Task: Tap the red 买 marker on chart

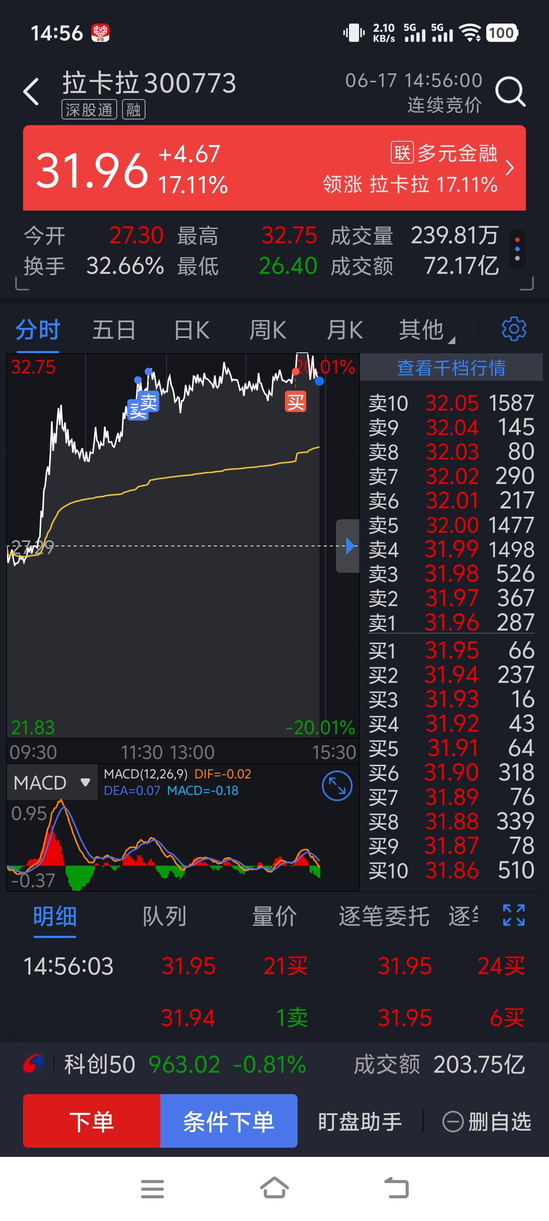Action: click(x=295, y=402)
